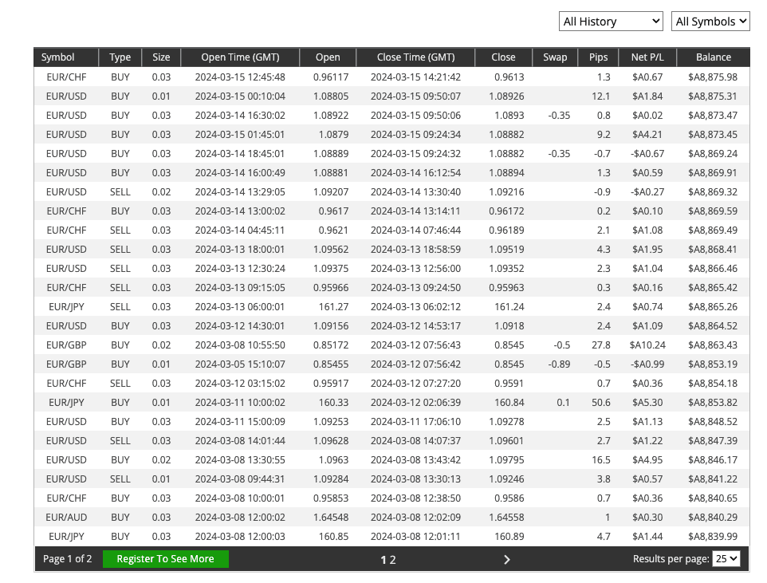Select current page 1 in pagination
Image resolution: width=767 pixels, height=583 pixels.
383,560
